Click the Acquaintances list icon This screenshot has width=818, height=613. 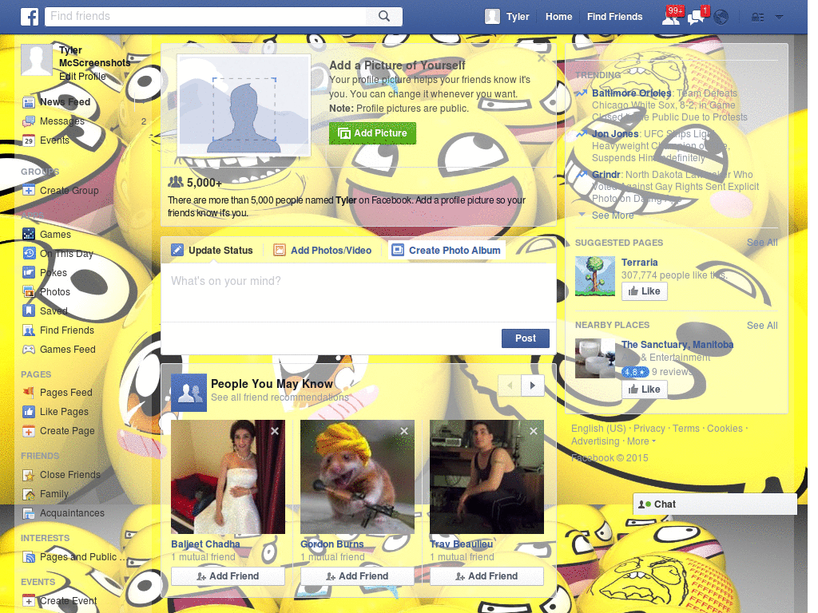pyautogui.click(x=29, y=513)
